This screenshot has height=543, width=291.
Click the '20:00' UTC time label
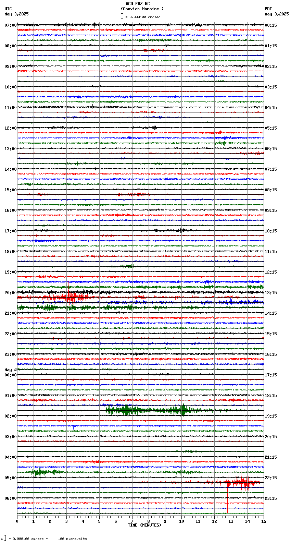click(11, 293)
